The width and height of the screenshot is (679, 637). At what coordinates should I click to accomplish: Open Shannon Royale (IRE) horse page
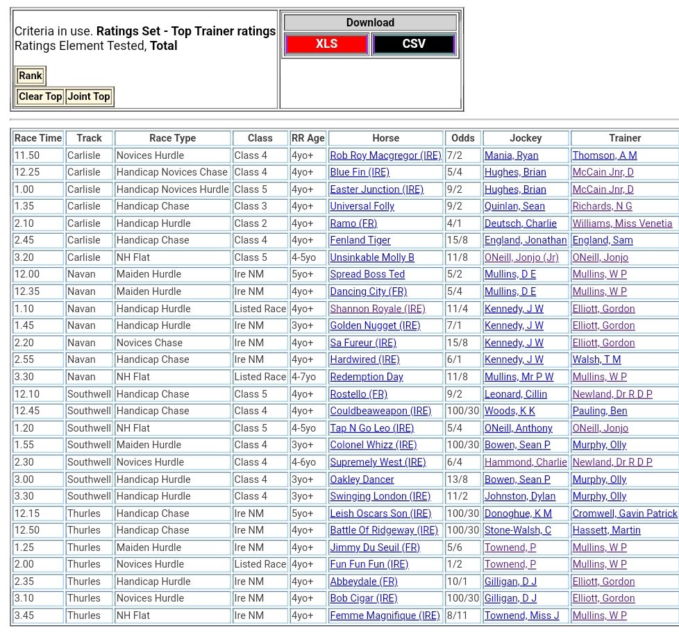click(x=378, y=309)
